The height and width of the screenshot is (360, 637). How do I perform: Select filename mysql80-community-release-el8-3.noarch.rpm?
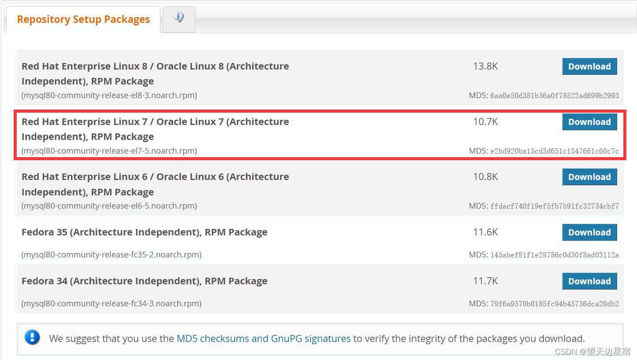click(x=109, y=96)
